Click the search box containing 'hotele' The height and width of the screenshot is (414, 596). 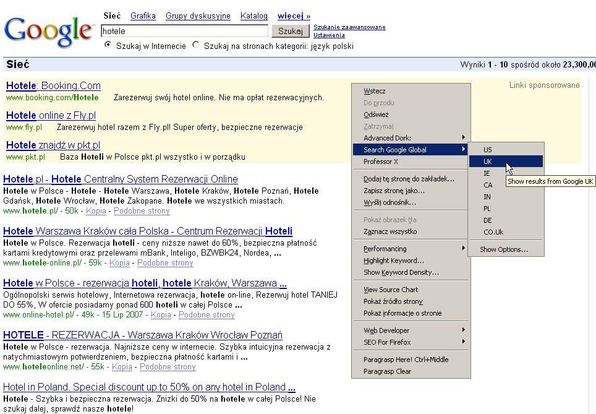click(184, 31)
